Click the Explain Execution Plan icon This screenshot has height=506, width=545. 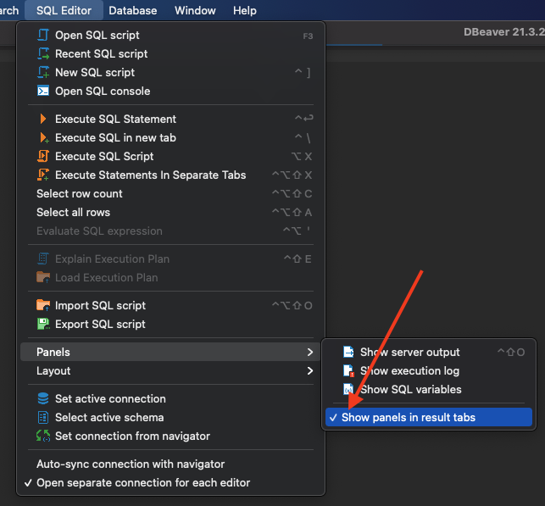[43, 259]
